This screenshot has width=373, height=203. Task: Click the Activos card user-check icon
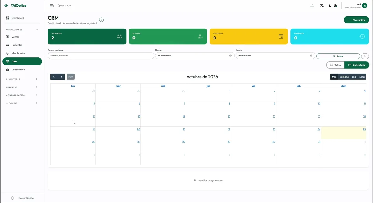coord(200,36)
